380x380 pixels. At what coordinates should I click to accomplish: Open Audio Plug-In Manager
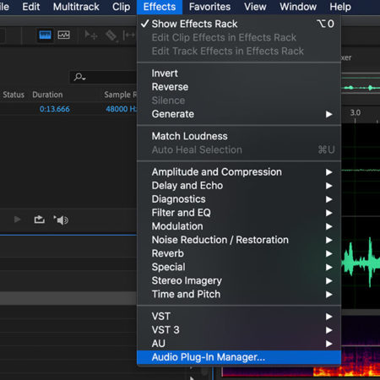click(239, 357)
